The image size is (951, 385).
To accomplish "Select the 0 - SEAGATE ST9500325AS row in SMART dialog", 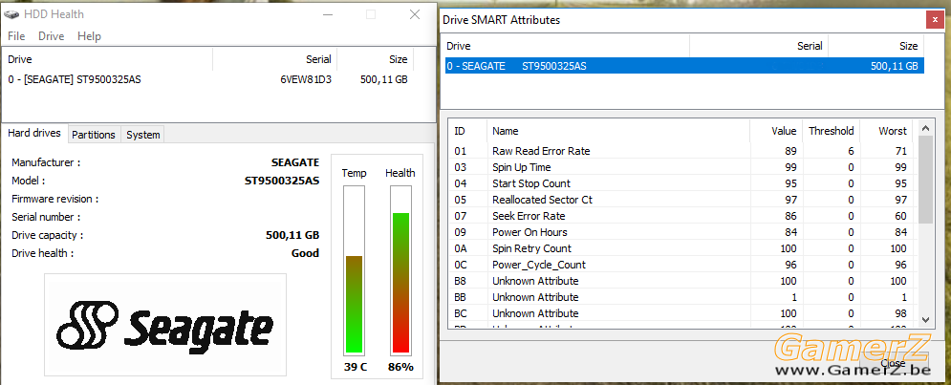I will (x=684, y=66).
